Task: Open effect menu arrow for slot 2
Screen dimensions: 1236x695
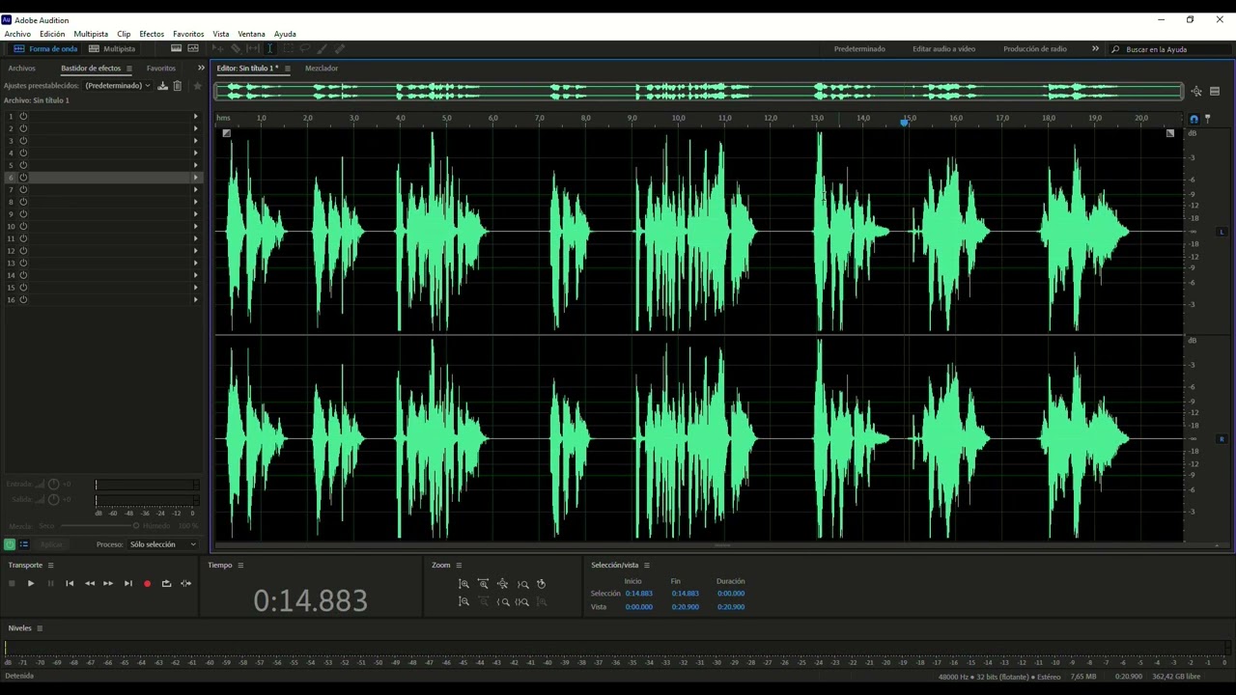Action: 195,128
